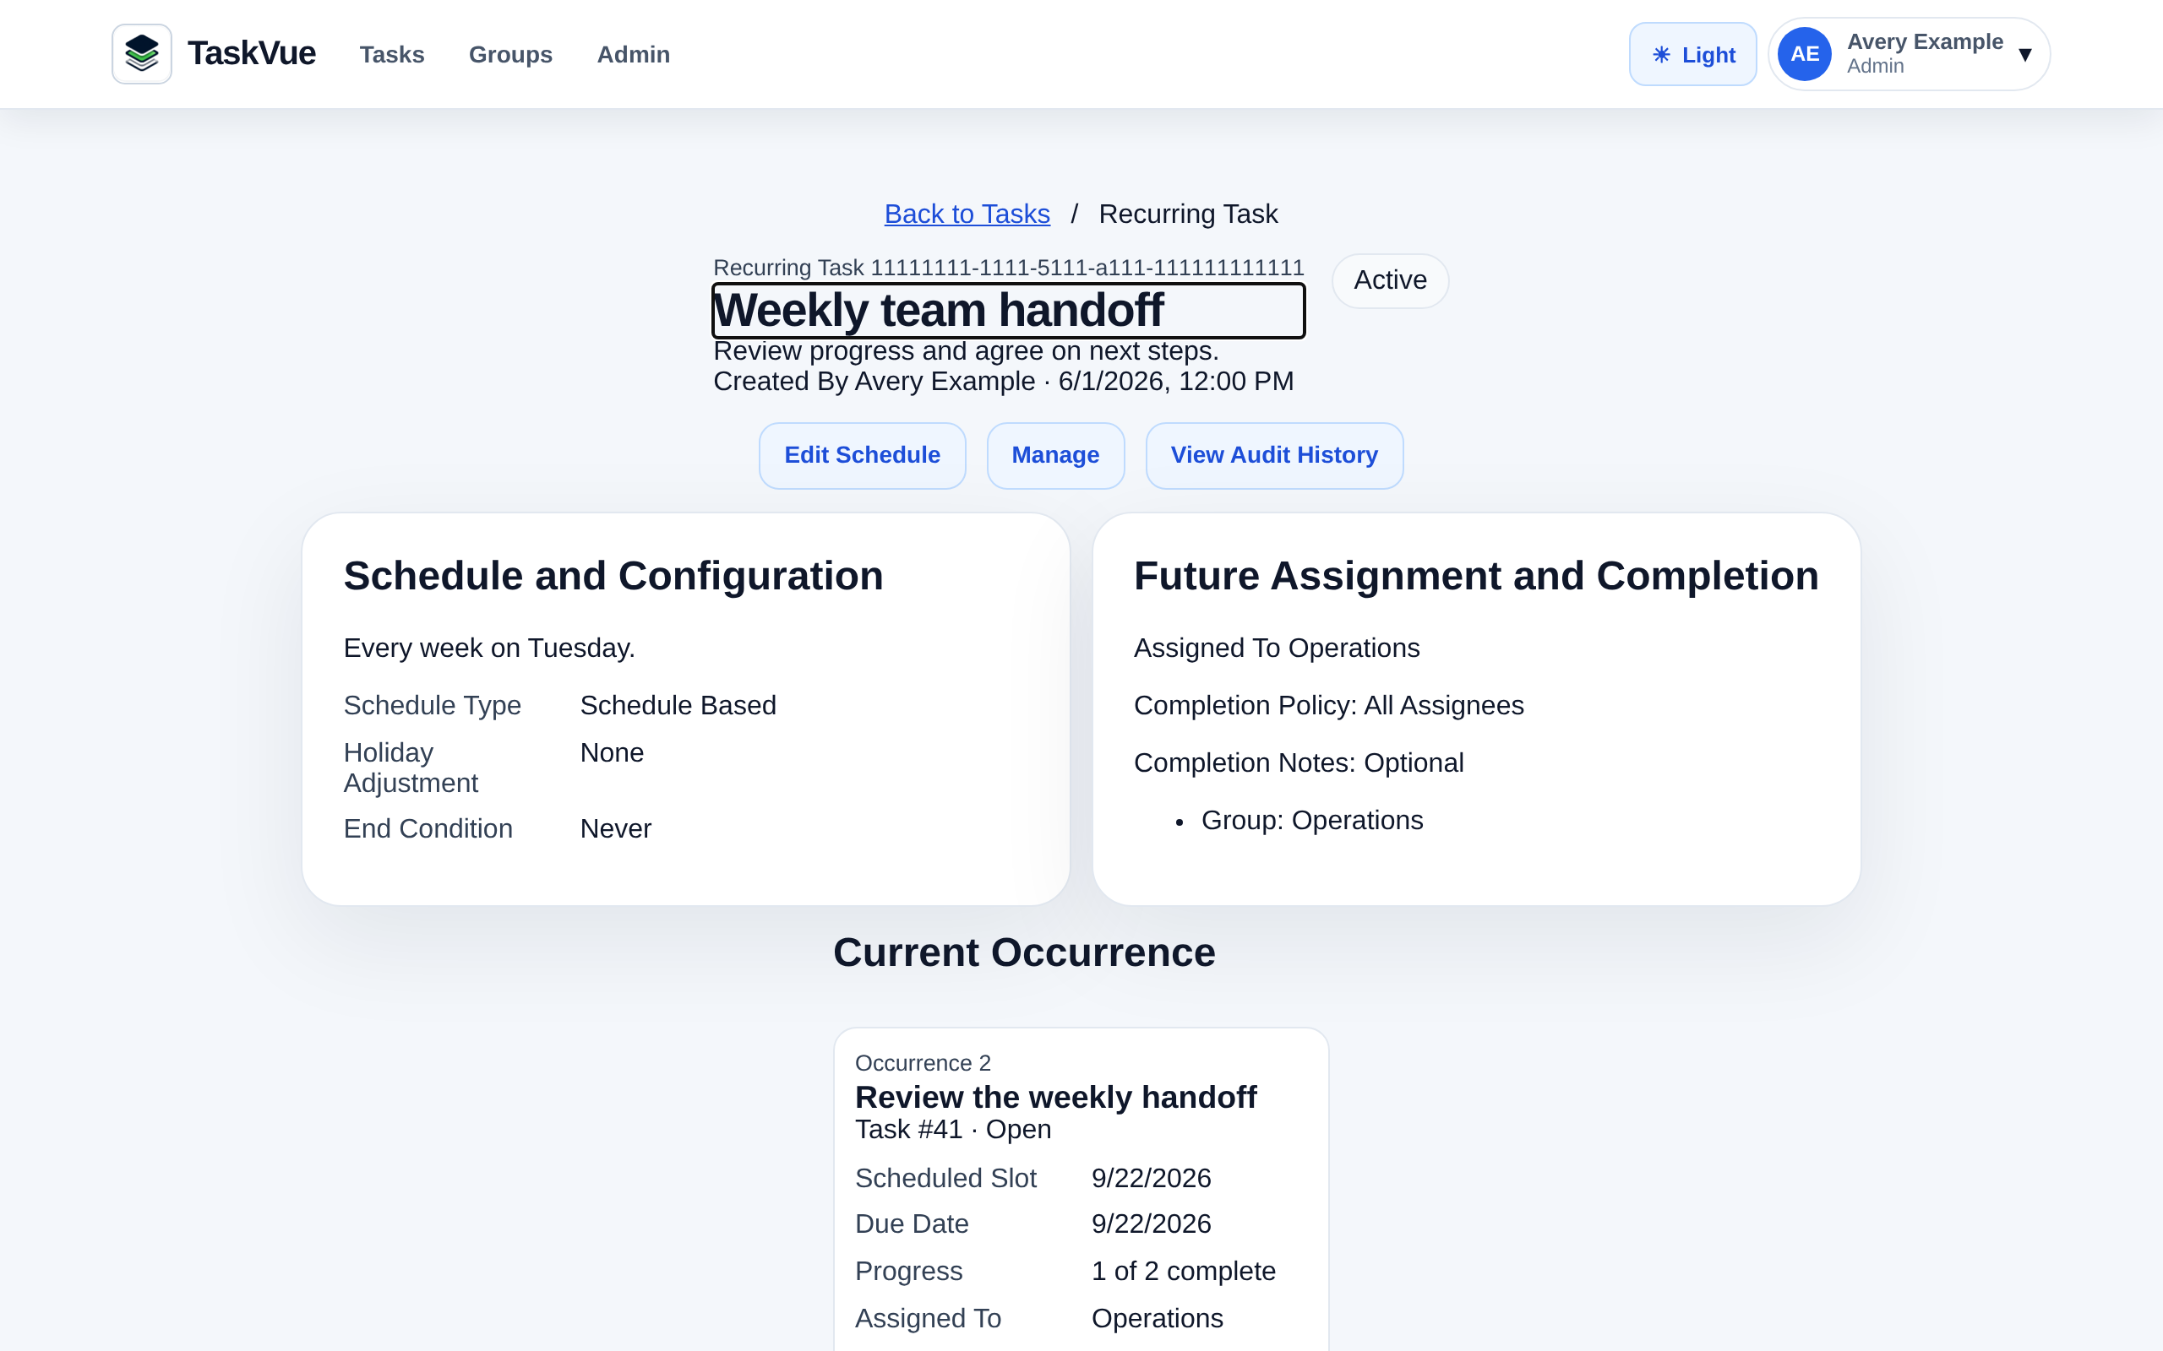Image resolution: width=2163 pixels, height=1351 pixels.
Task: Click Operations value in occurrence card
Action: [x=1157, y=1318]
